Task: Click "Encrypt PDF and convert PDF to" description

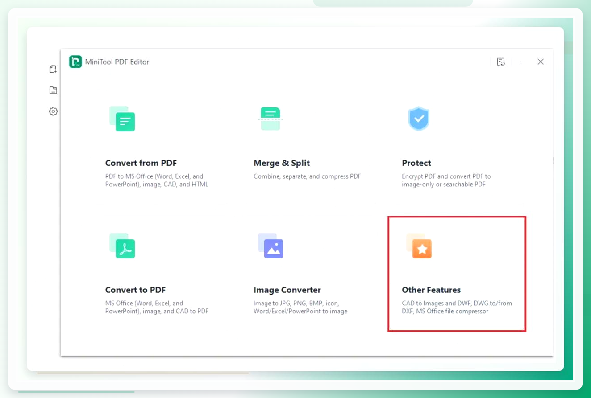Action: pos(446,176)
